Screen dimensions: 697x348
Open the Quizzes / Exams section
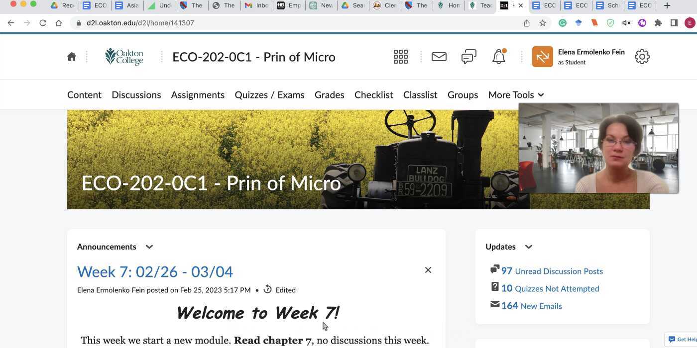(x=269, y=94)
